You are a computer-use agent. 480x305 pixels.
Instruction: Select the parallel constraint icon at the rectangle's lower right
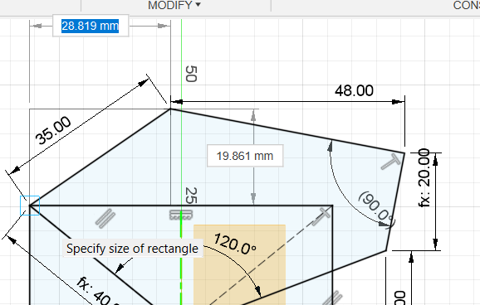click(x=332, y=298)
